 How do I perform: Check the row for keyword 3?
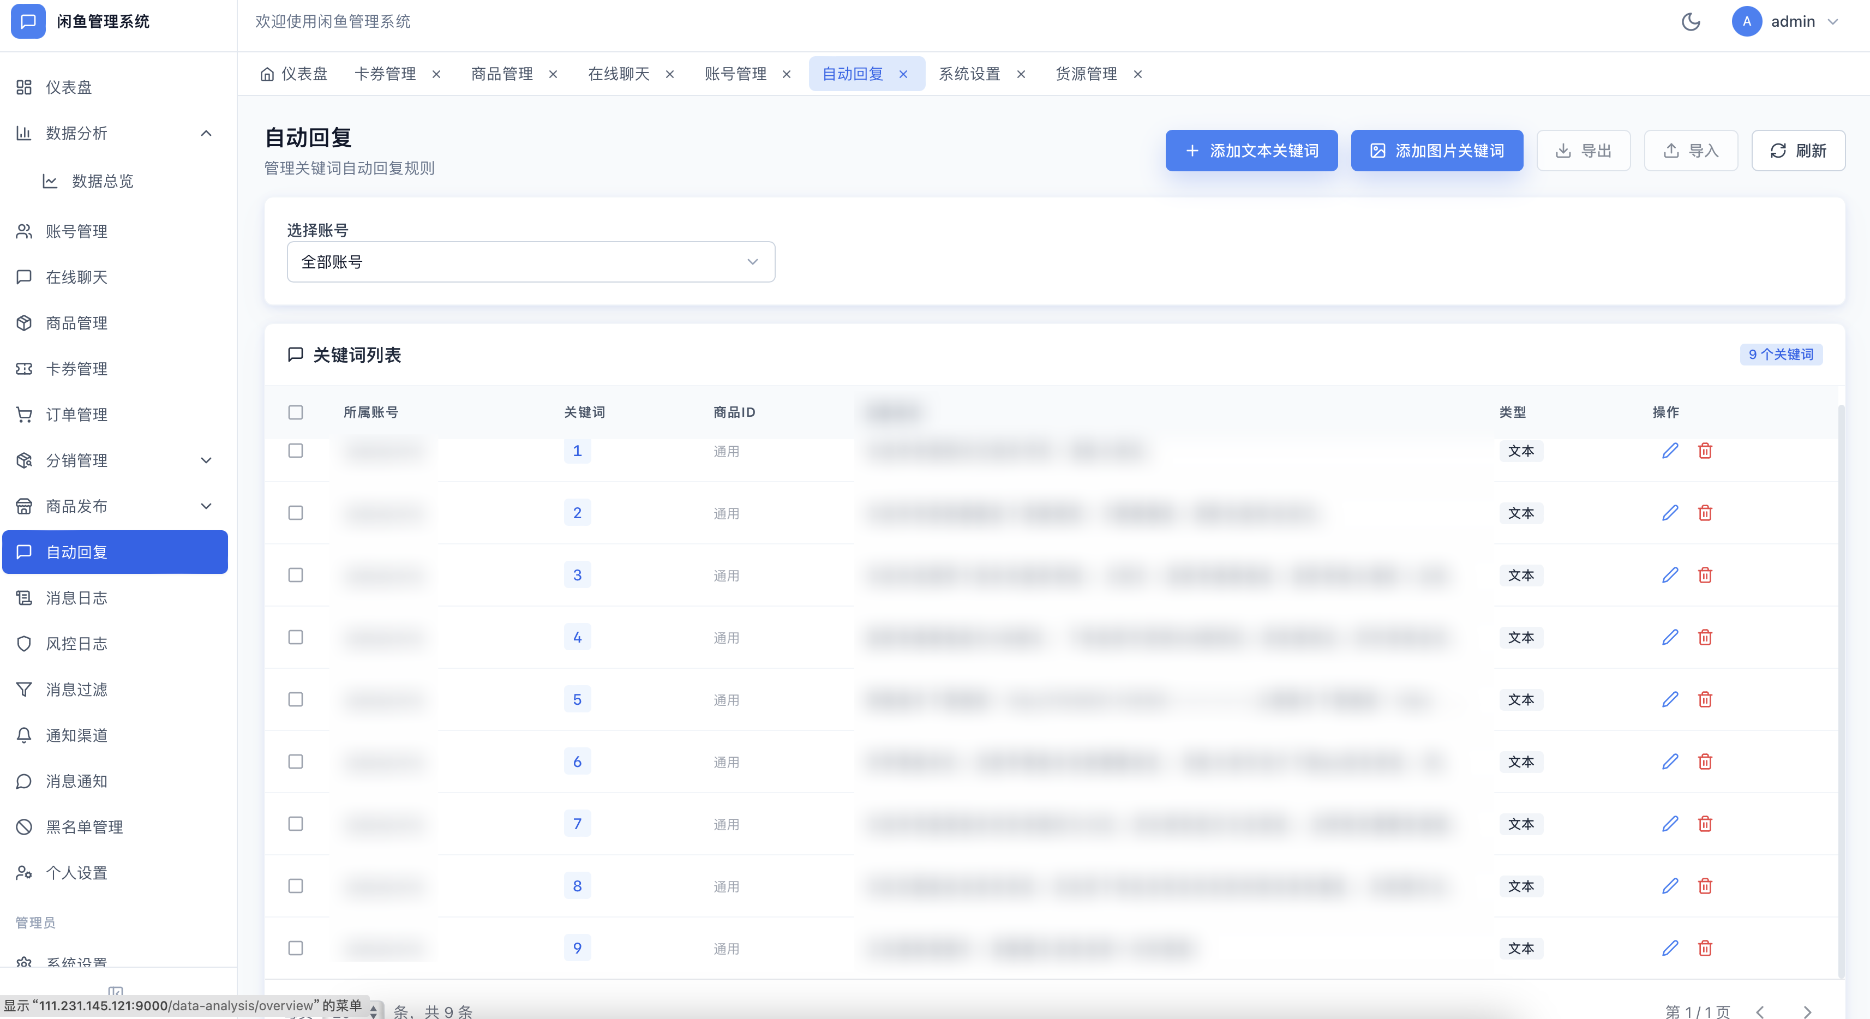point(296,575)
